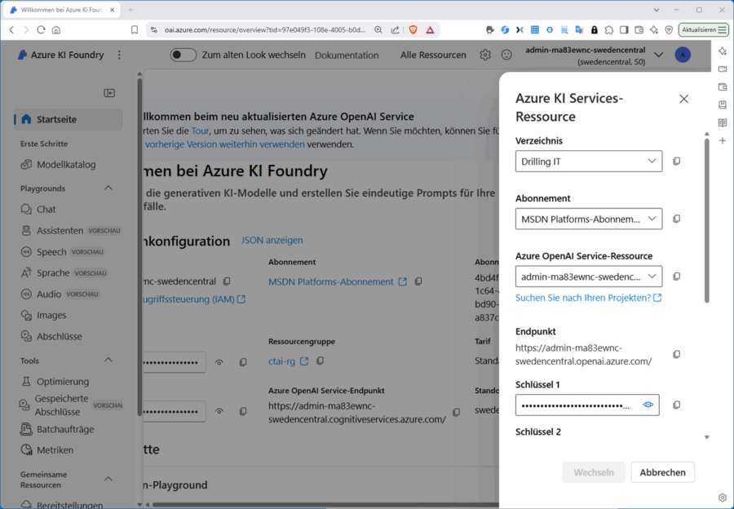Click the Abbrechen button
Viewport: 734px width, 509px height.
(662, 472)
